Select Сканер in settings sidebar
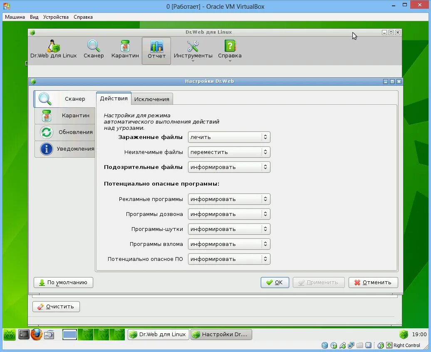The width and height of the screenshot is (431, 352). 64,99
